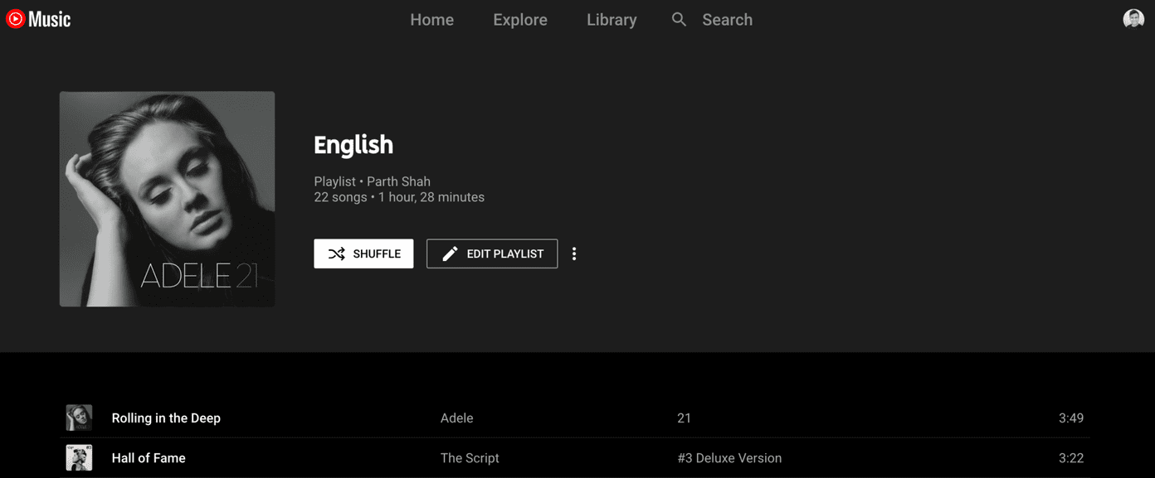Click duration 3:49
Viewport: 1155px width, 478px height.
pos(1071,418)
